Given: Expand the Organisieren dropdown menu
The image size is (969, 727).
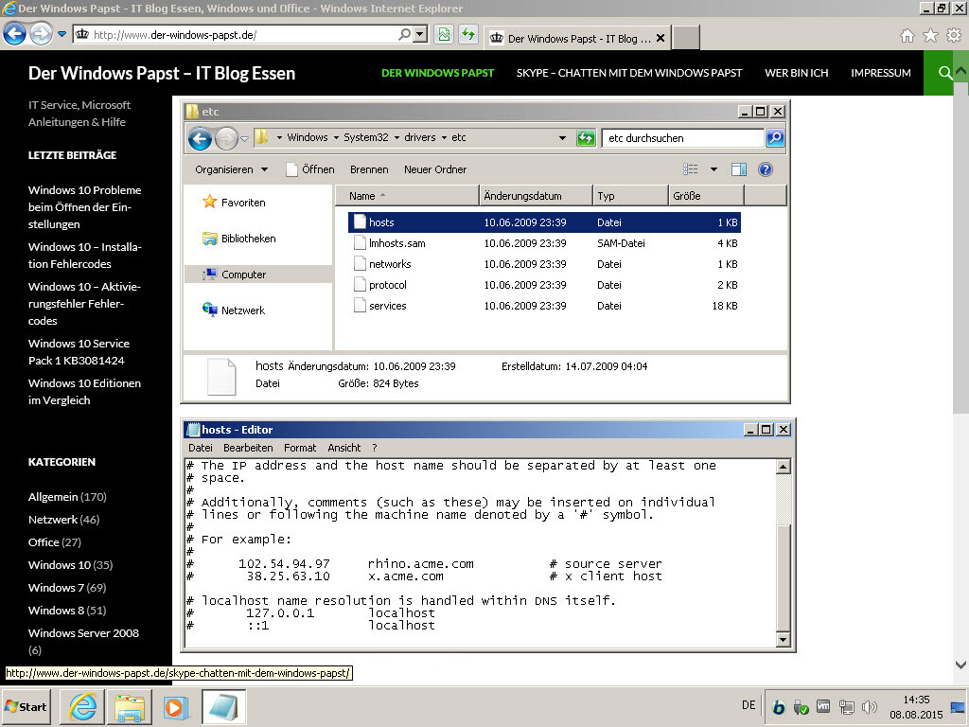Looking at the screenshot, I should pyautogui.click(x=232, y=169).
